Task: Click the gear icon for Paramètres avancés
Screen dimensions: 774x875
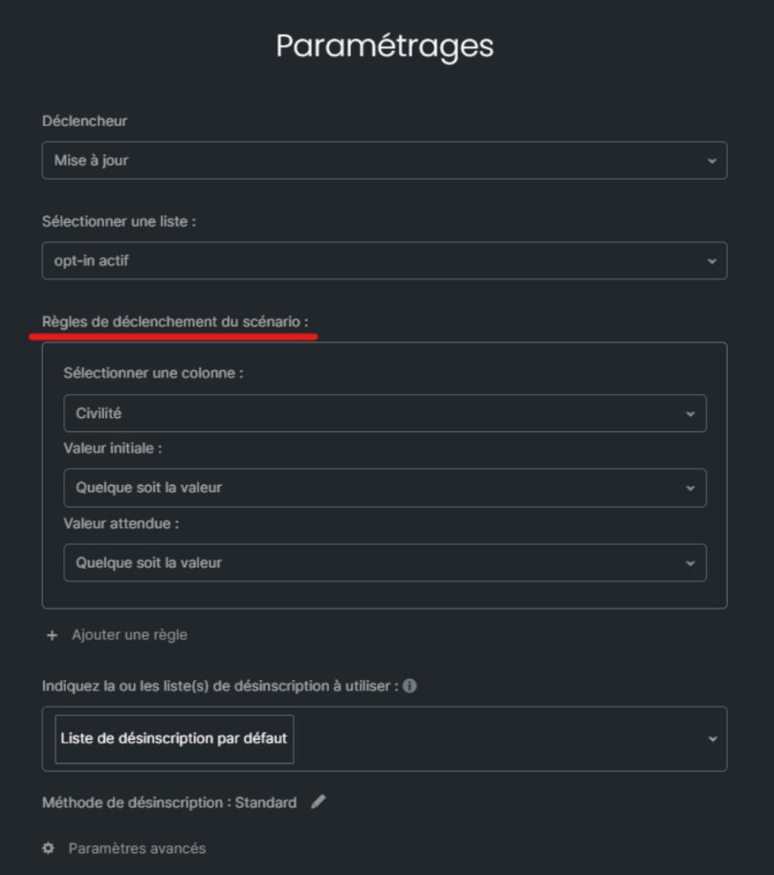Action: (x=49, y=848)
